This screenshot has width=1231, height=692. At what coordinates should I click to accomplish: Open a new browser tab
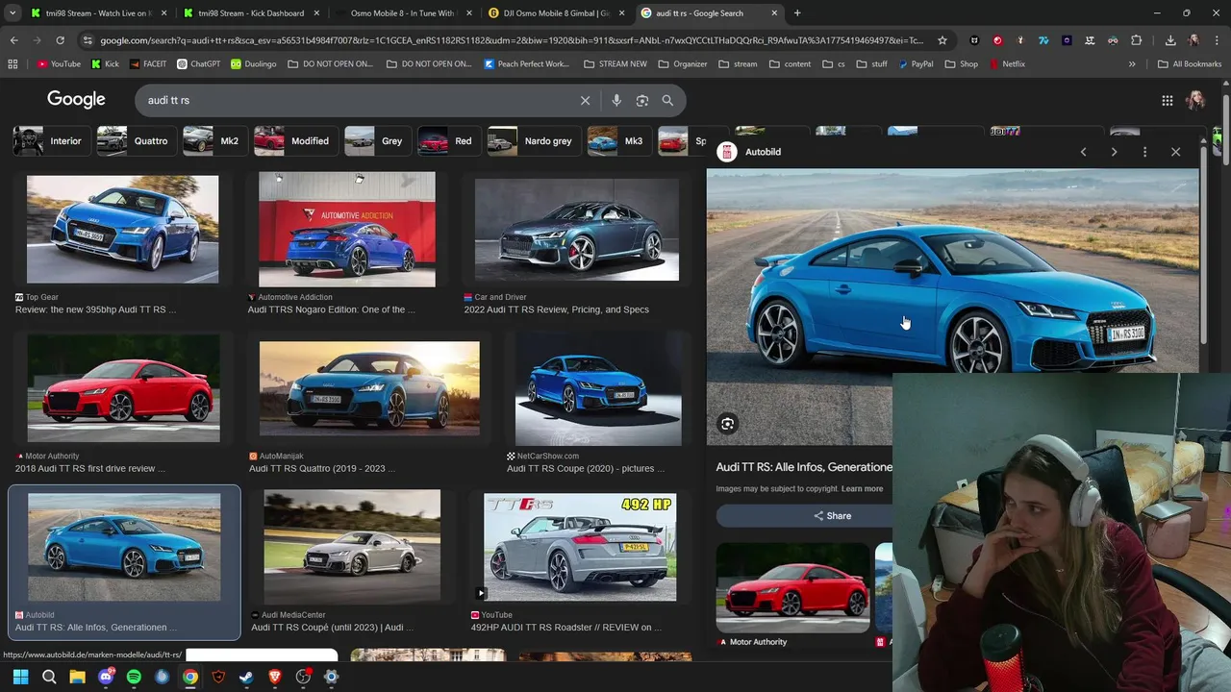click(x=797, y=13)
